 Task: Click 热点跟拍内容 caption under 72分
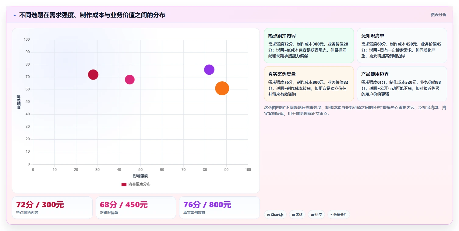(x=27, y=213)
